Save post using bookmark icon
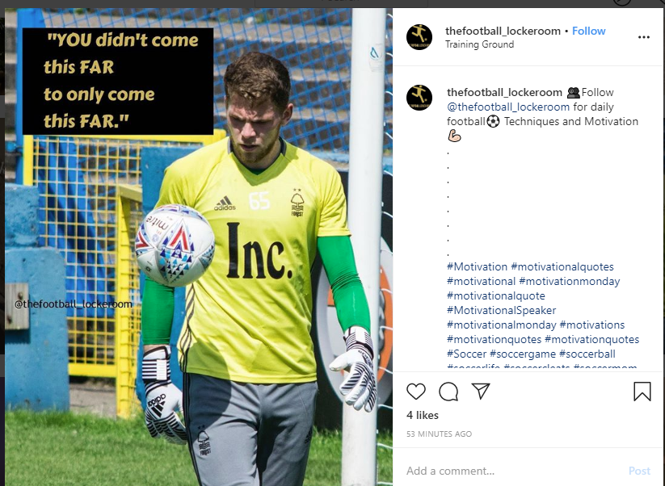Viewport: 665px width, 486px height. point(642,391)
